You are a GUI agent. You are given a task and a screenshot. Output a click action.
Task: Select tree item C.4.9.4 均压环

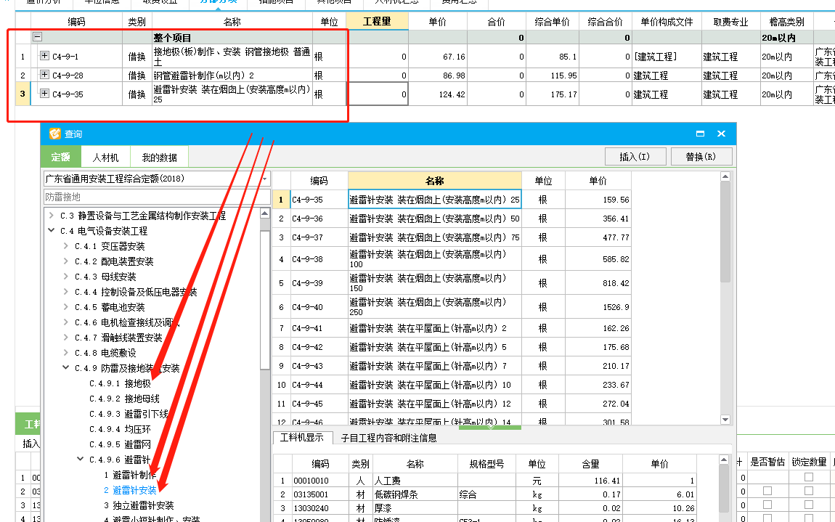tap(120, 429)
